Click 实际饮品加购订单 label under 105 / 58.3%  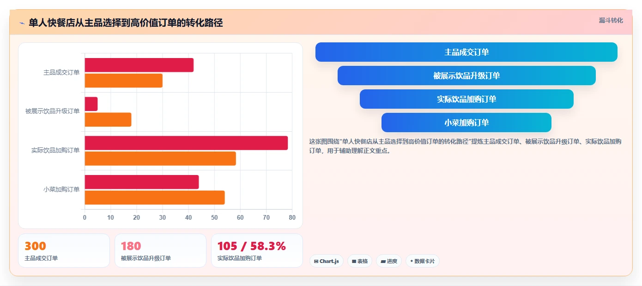pos(240,258)
